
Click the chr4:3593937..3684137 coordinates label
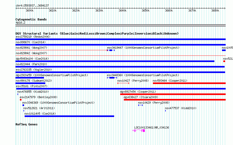[x=32, y=5]
